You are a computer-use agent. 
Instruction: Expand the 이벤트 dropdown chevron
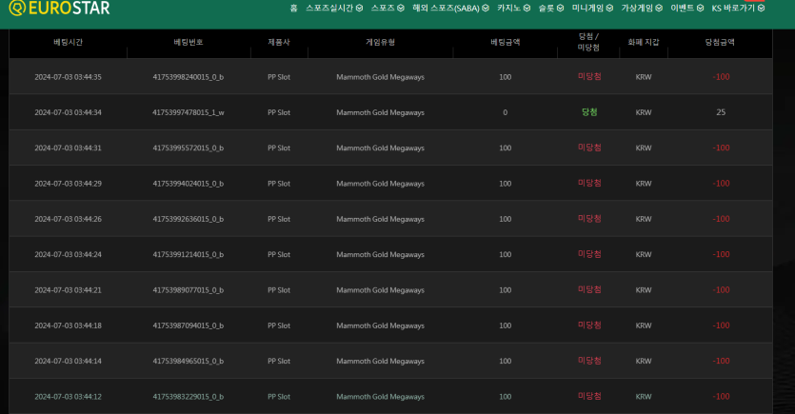[700, 9]
